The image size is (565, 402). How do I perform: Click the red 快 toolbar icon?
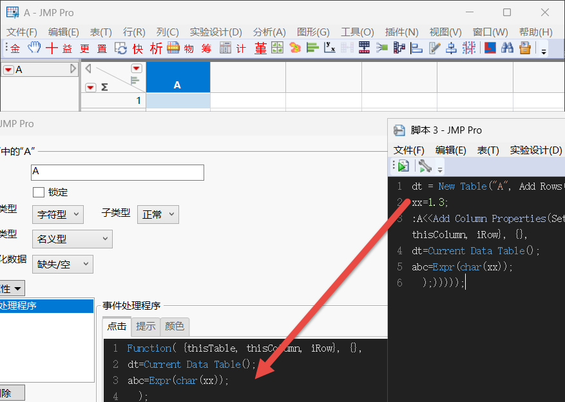pos(138,48)
